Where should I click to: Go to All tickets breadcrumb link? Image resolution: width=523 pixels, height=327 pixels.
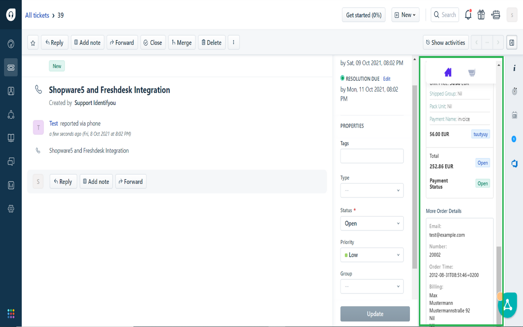[37, 15]
